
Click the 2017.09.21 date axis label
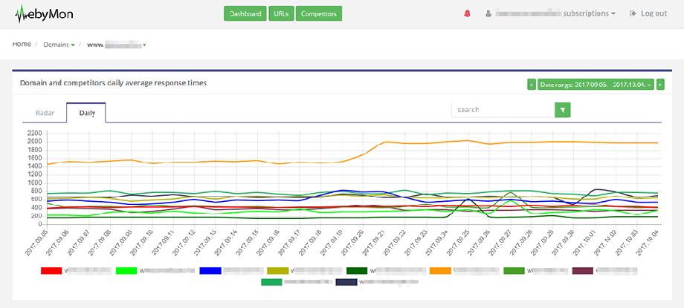tap(375, 243)
